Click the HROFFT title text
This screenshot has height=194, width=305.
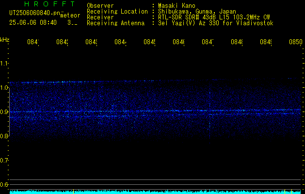(50, 4)
